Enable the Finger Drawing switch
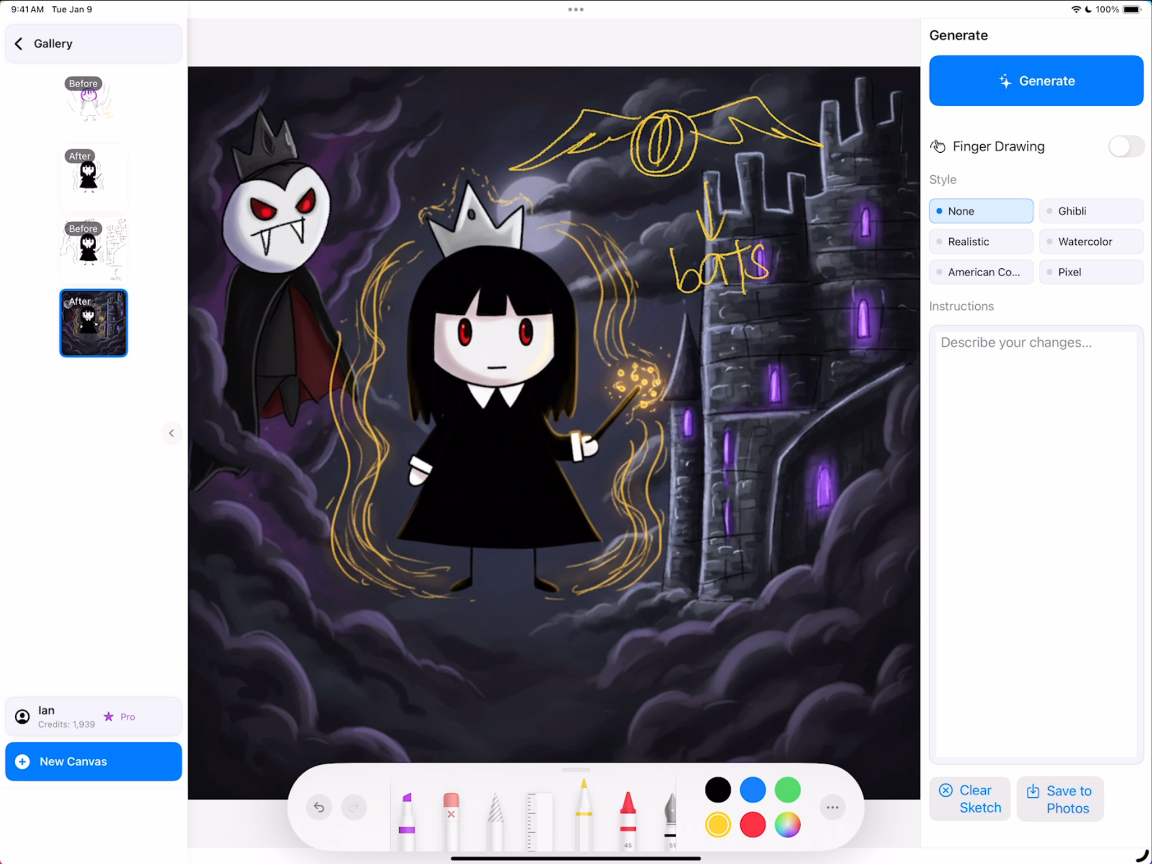1152x864 pixels. coord(1126,146)
